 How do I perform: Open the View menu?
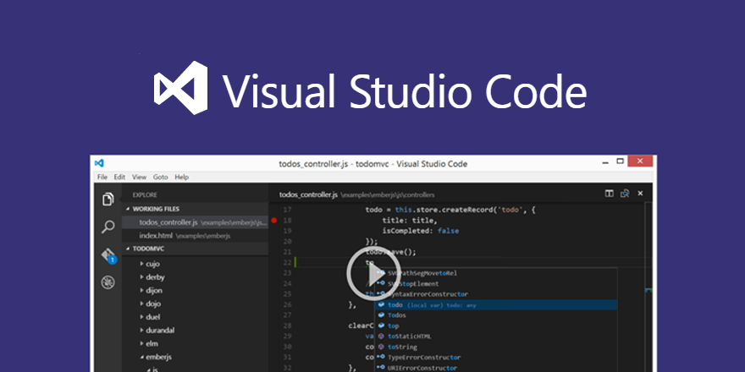[x=139, y=177]
